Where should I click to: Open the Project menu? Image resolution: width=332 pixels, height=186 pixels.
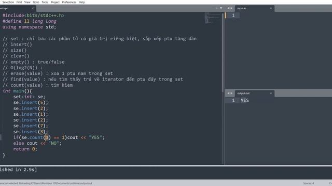[55, 2]
